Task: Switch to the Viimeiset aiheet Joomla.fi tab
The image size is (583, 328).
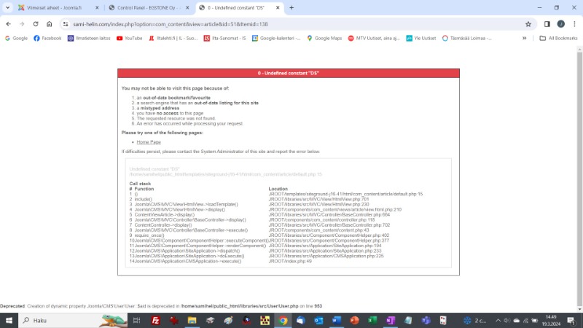Action: (x=51, y=7)
